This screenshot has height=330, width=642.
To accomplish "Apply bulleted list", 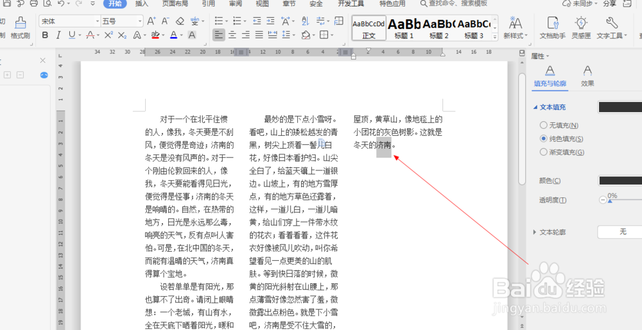I will tap(219, 21).
